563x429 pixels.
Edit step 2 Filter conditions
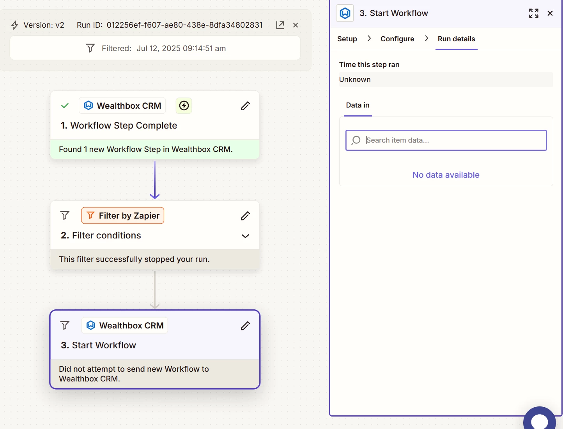pos(245,215)
